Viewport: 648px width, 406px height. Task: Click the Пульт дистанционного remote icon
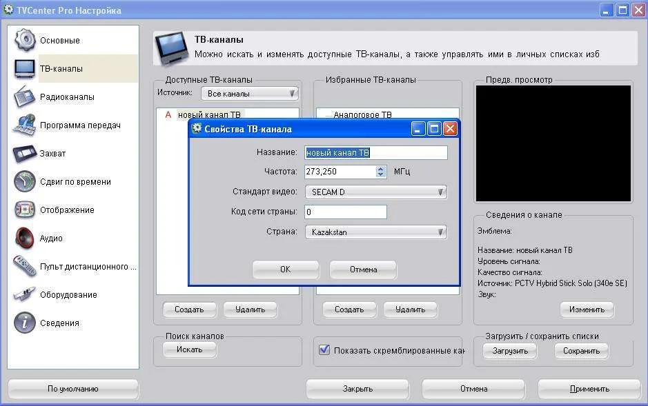pos(25,266)
